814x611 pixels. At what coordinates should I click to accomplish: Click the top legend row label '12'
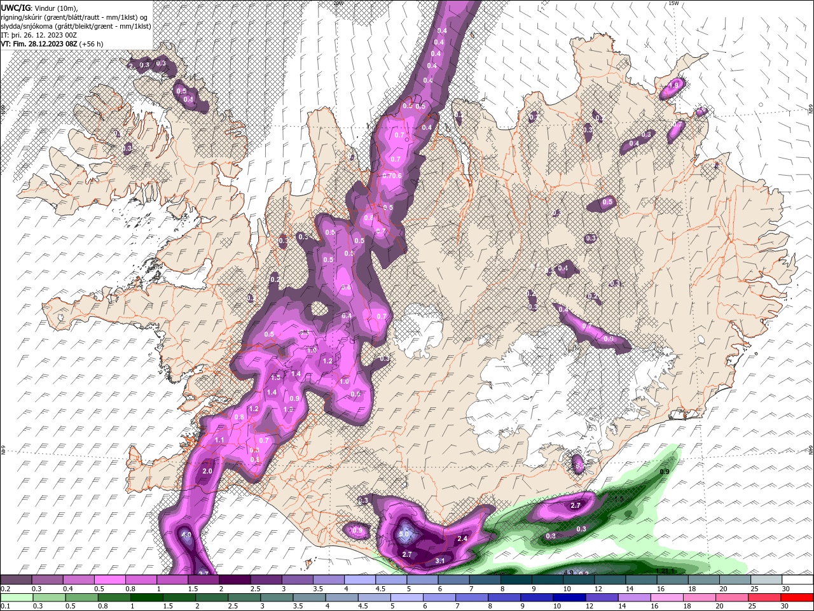tap(598, 589)
